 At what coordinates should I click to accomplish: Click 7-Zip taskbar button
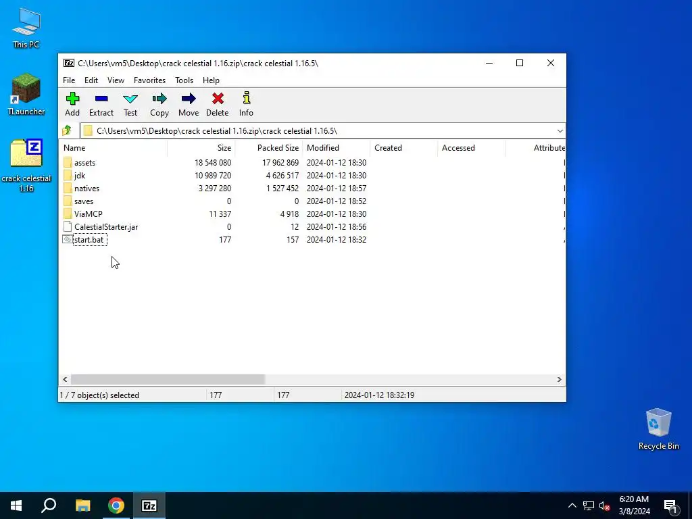[149, 505]
